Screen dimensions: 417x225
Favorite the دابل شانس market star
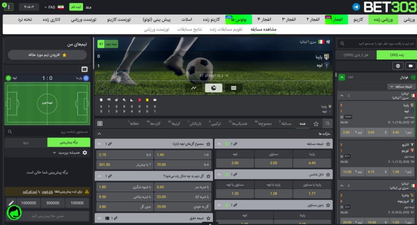328,174
